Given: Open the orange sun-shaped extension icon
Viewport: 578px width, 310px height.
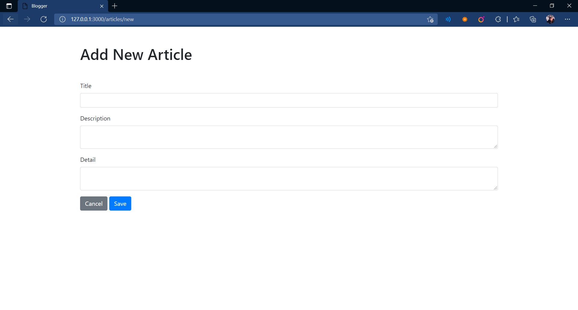Looking at the screenshot, I should [x=465, y=19].
